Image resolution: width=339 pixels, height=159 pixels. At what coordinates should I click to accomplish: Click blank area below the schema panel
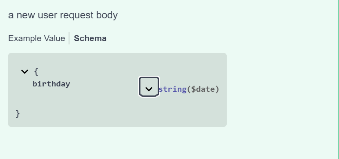[117, 142]
